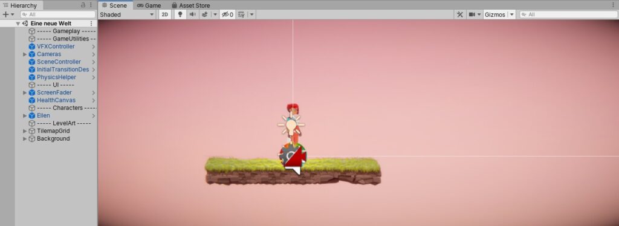Open the VFXController prefab chevron

pyautogui.click(x=94, y=47)
